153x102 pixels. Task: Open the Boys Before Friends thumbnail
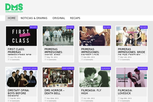[21, 77]
